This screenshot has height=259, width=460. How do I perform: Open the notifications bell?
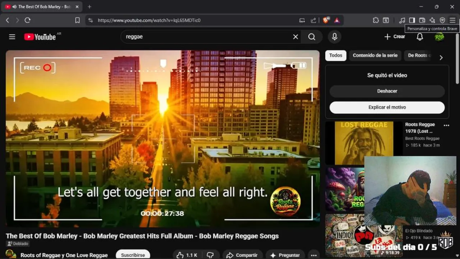420,37
